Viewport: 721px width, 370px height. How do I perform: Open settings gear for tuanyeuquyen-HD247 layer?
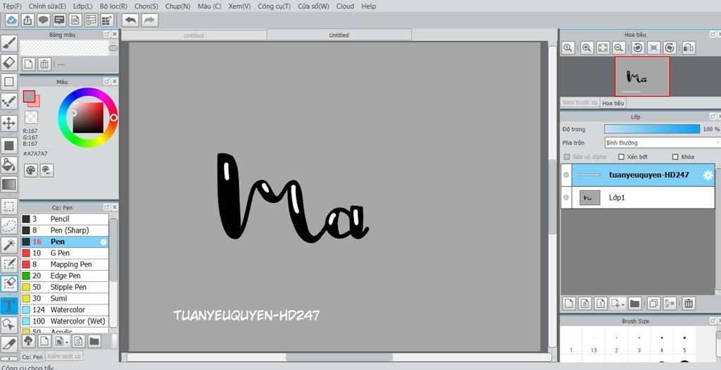tap(708, 175)
